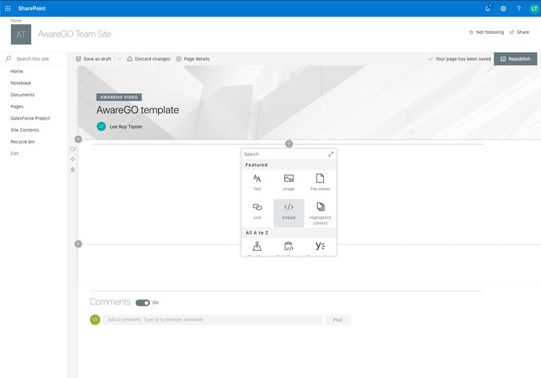The width and height of the screenshot is (541, 378).
Task: Click the Search this site field
Action: (x=32, y=59)
